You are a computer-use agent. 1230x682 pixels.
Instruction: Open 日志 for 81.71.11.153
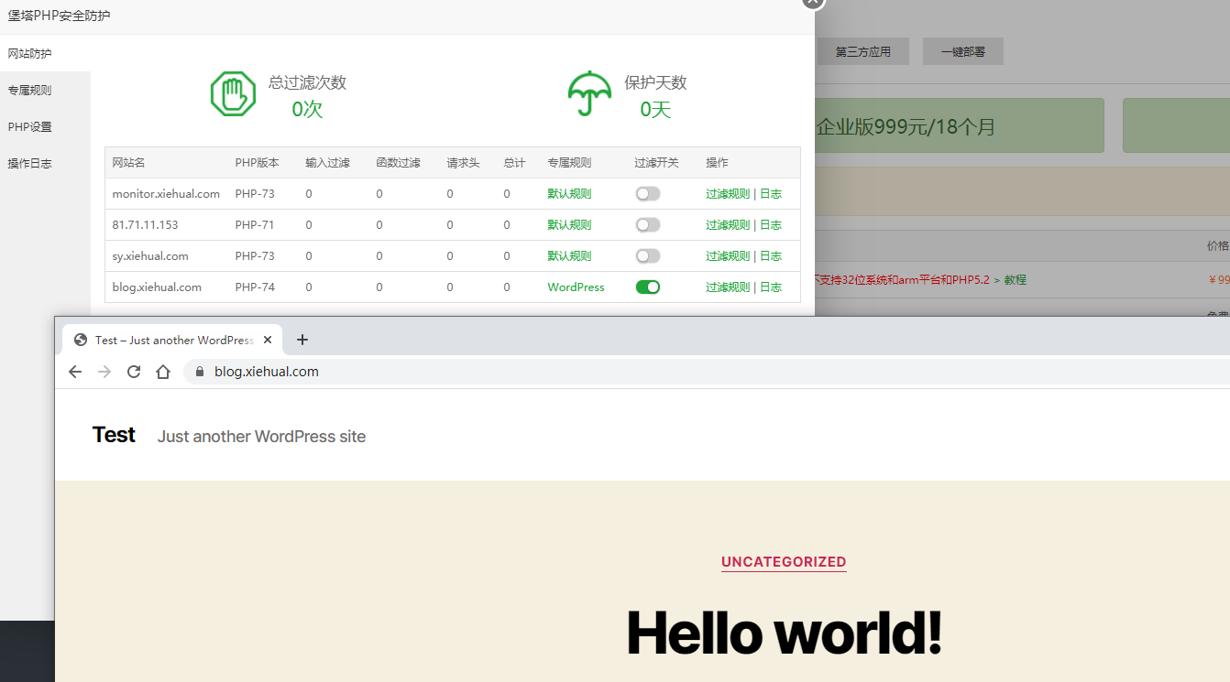(x=771, y=225)
